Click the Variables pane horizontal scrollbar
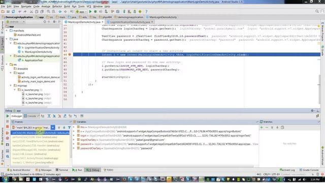This screenshot has height=183, width=325. tap(163, 166)
